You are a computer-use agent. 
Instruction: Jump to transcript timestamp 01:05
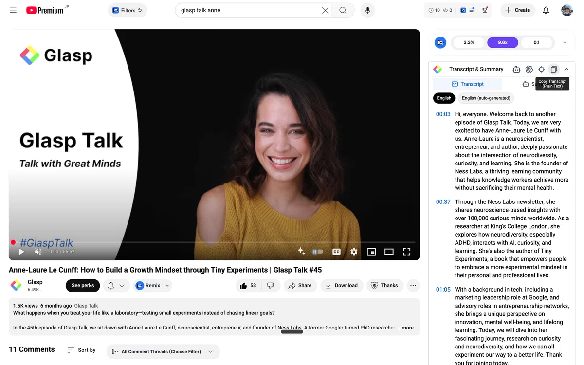tap(443, 290)
